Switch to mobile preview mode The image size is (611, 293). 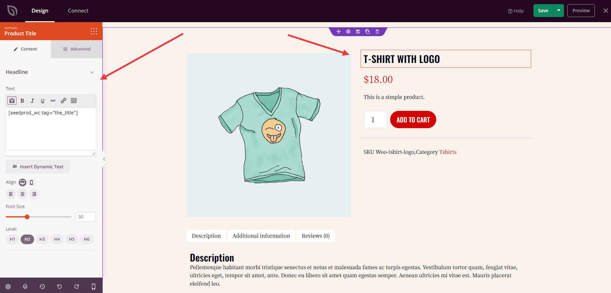pyautogui.click(x=93, y=286)
